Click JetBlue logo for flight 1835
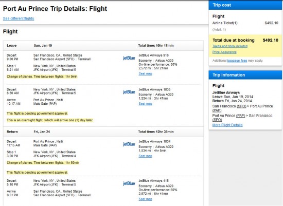The image size is (283, 206). click(x=129, y=92)
